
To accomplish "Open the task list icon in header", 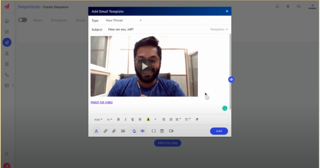I will [x=299, y=7].
